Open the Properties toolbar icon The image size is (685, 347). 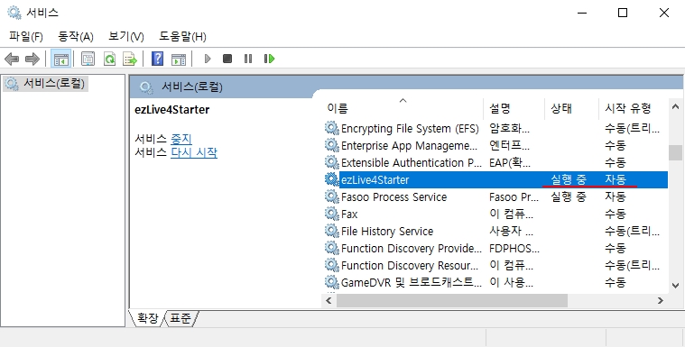[88, 59]
